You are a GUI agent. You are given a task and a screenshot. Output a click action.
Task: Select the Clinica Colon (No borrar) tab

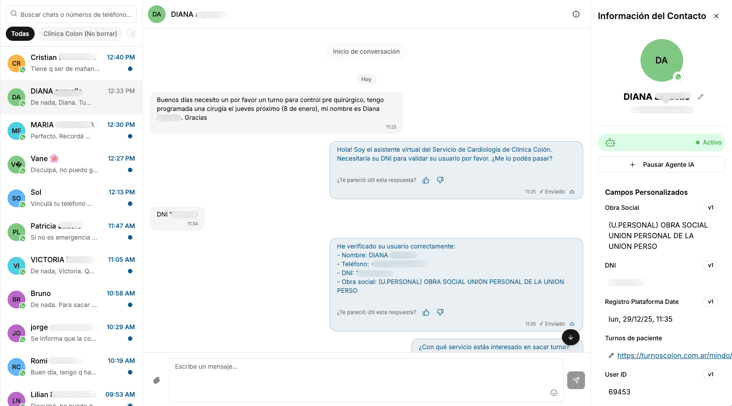click(x=80, y=34)
